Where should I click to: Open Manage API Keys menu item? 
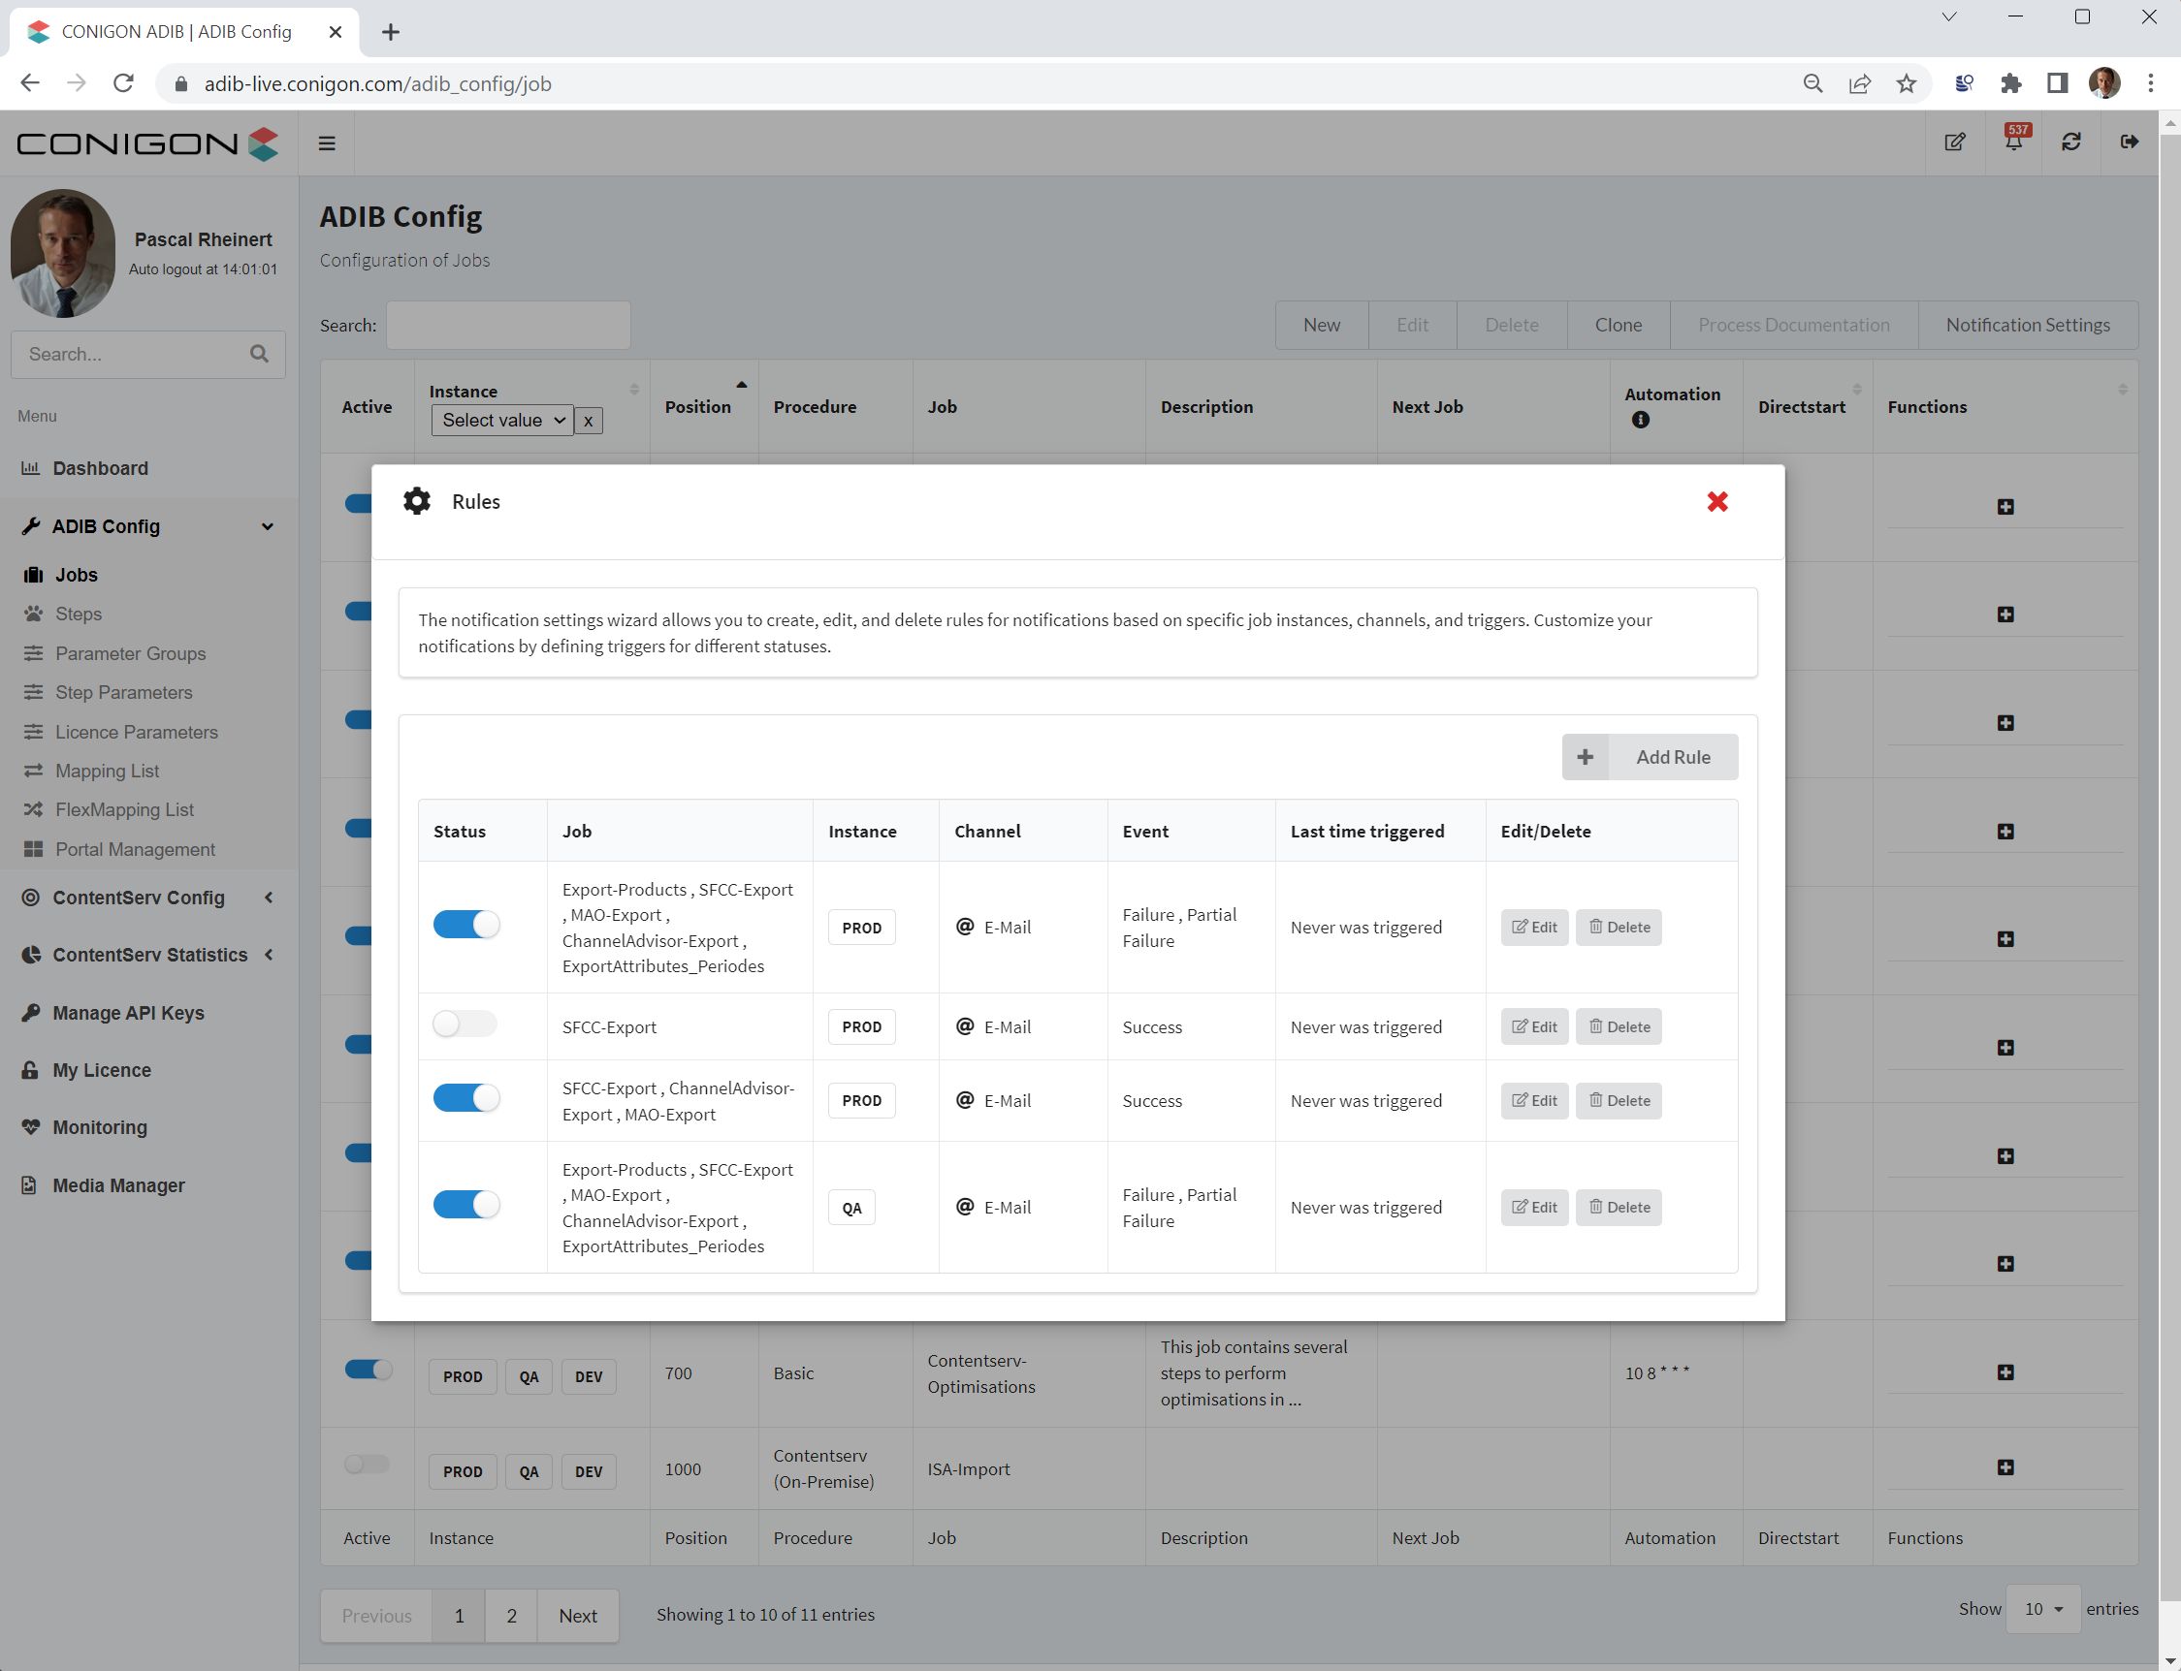click(128, 1014)
